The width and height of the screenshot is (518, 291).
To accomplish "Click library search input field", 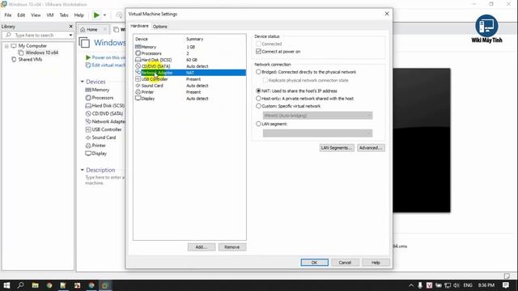I will click(x=38, y=35).
